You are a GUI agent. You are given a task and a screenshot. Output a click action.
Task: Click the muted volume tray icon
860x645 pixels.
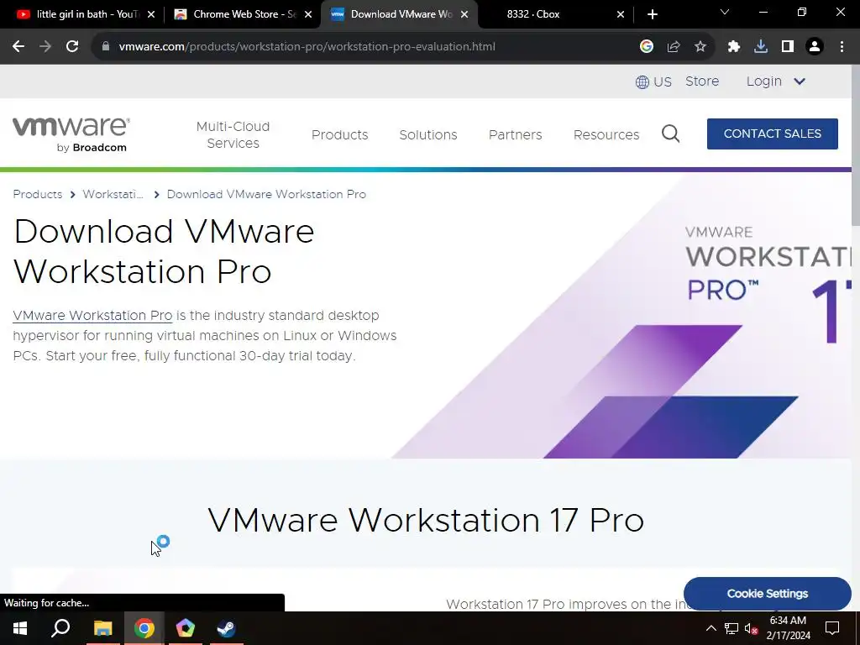click(751, 628)
